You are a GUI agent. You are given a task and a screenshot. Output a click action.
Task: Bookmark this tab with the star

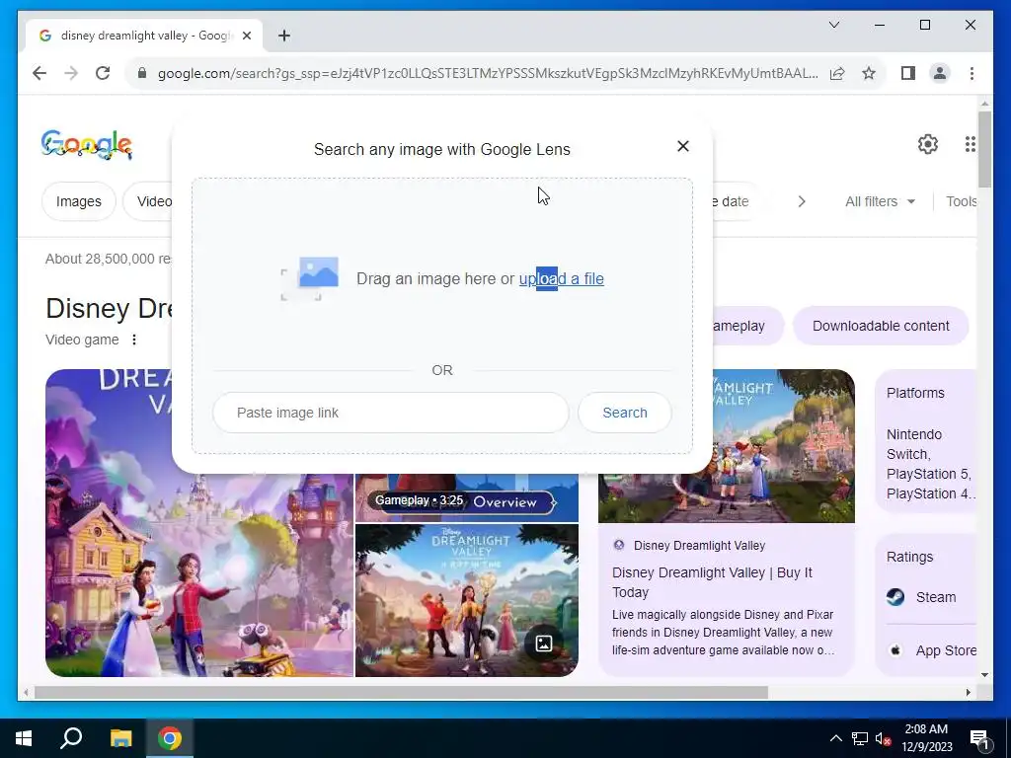pyautogui.click(x=869, y=73)
